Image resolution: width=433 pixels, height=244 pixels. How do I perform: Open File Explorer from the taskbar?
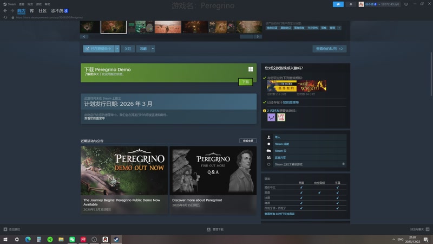pyautogui.click(x=61, y=239)
